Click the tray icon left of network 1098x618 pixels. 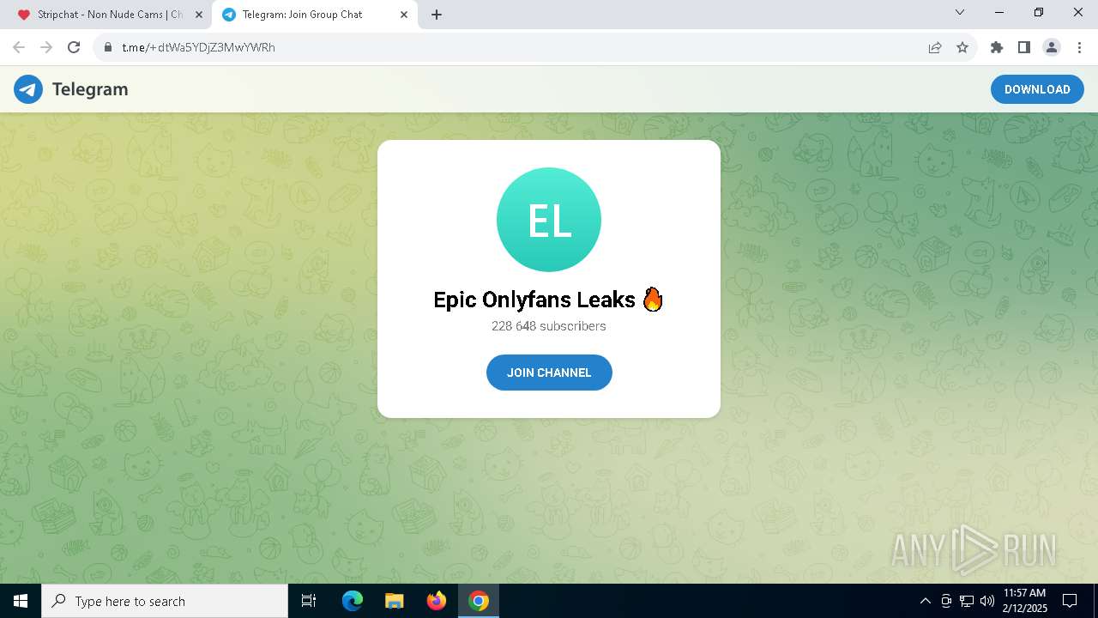coord(946,601)
